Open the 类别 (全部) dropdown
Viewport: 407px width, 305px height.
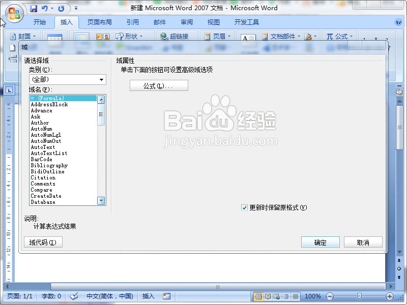[x=67, y=80]
